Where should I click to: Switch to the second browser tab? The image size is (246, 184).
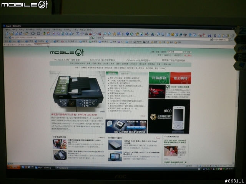point(26,45)
